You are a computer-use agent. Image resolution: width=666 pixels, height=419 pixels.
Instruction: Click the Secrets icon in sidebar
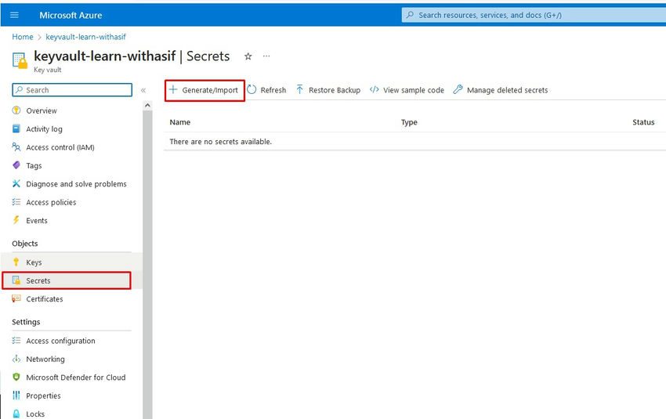tap(16, 280)
